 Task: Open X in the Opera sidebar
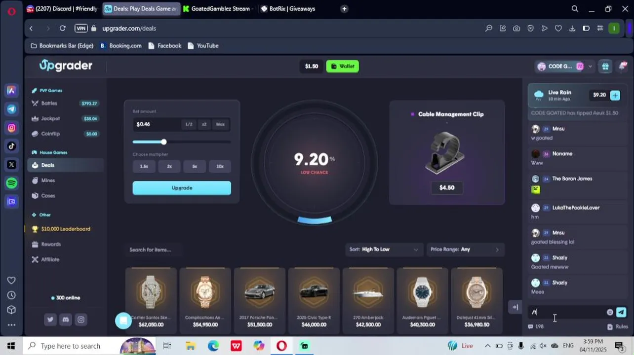[x=11, y=165]
